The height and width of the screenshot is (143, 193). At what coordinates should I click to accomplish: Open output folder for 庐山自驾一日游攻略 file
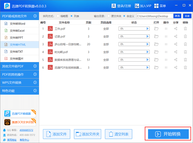[156, 44]
